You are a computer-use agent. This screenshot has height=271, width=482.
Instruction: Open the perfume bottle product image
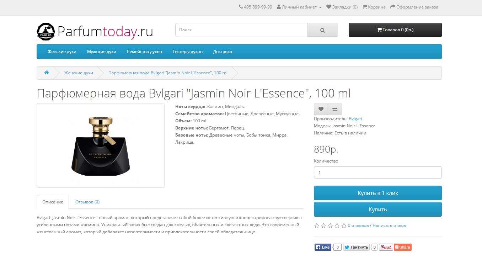pyautogui.click(x=101, y=145)
